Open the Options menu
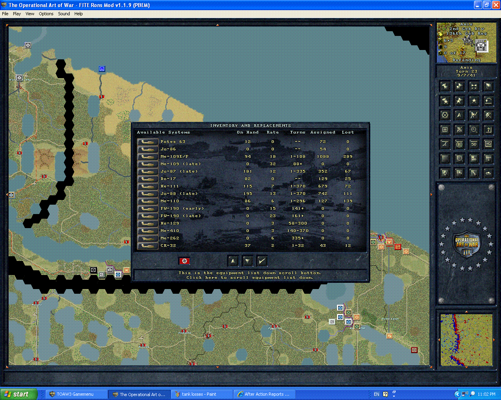Viewport: 501px width, 400px height. click(46, 13)
